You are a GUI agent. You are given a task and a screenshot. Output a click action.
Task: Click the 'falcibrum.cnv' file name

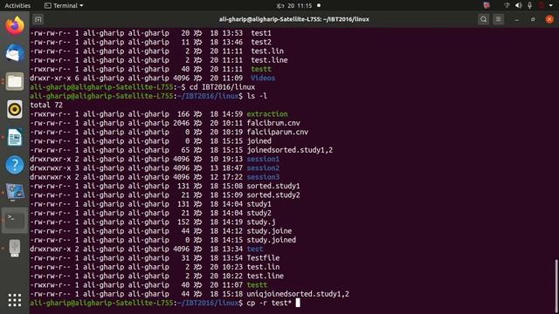[x=273, y=123]
